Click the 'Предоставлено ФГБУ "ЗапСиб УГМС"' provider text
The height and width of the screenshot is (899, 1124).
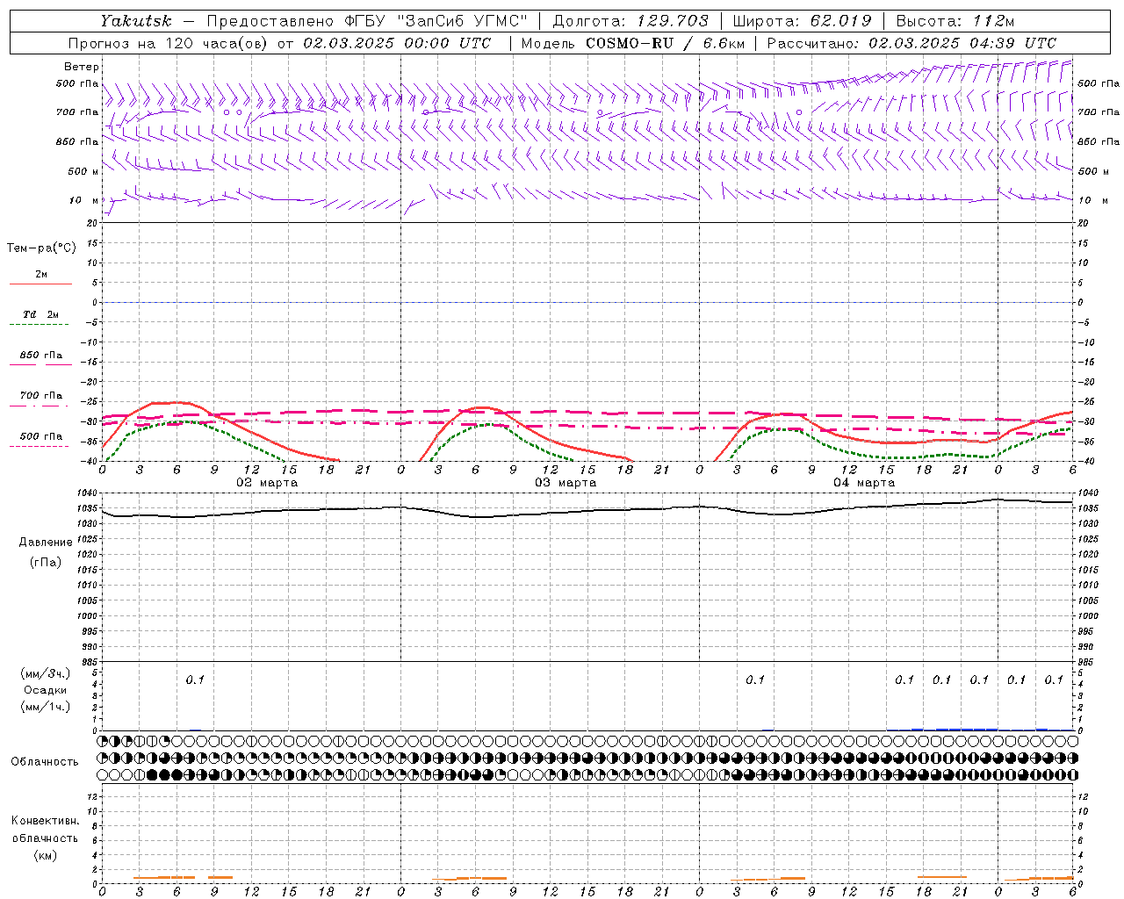coord(367,20)
